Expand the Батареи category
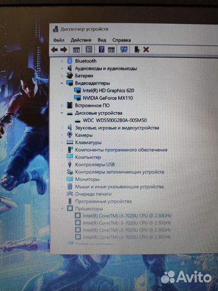This screenshot has height=291, width=218. [x=62, y=76]
